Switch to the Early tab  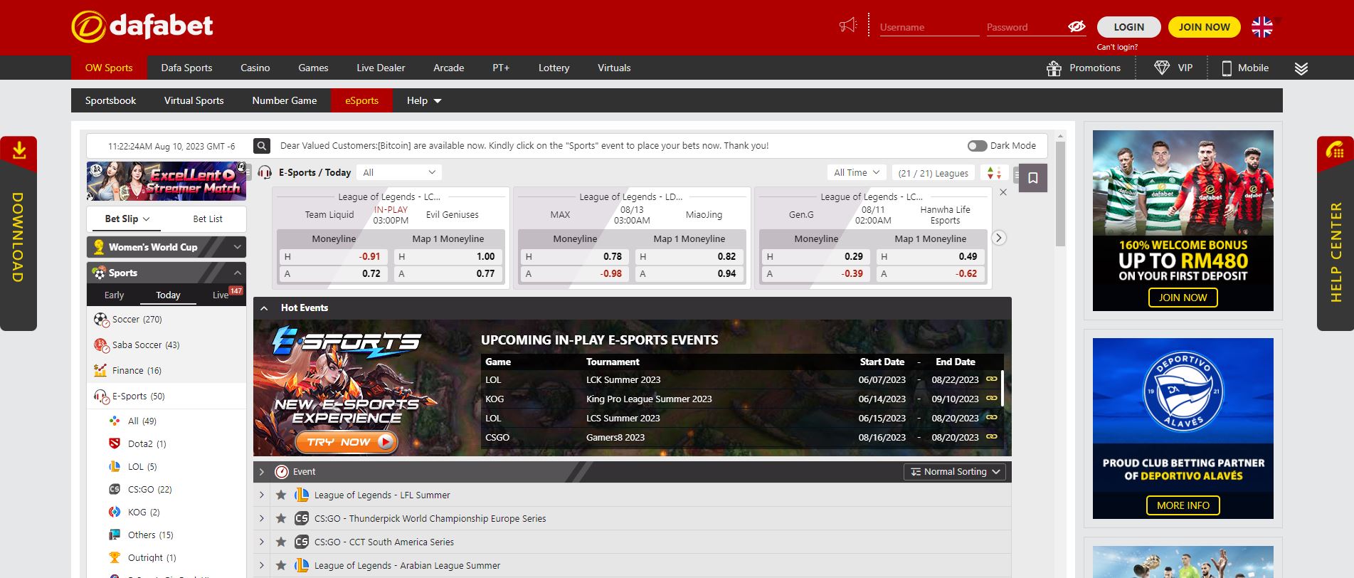point(114,295)
